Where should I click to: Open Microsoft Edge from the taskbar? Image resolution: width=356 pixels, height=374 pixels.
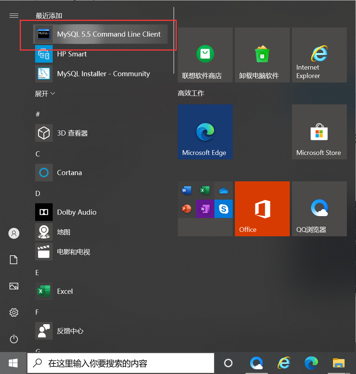tap(311, 363)
